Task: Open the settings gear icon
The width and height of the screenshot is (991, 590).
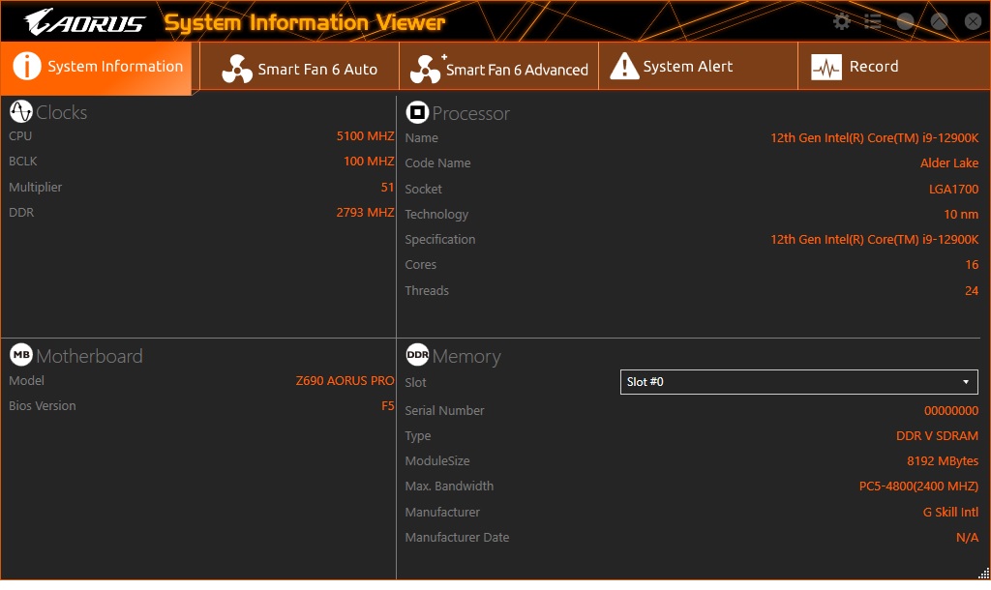Action: tap(841, 22)
